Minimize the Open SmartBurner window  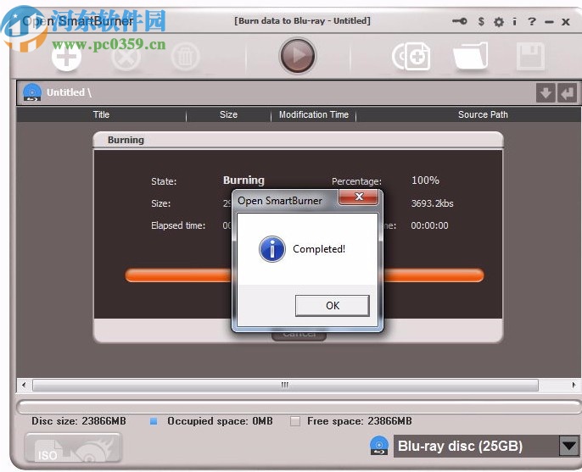pyautogui.click(x=549, y=22)
